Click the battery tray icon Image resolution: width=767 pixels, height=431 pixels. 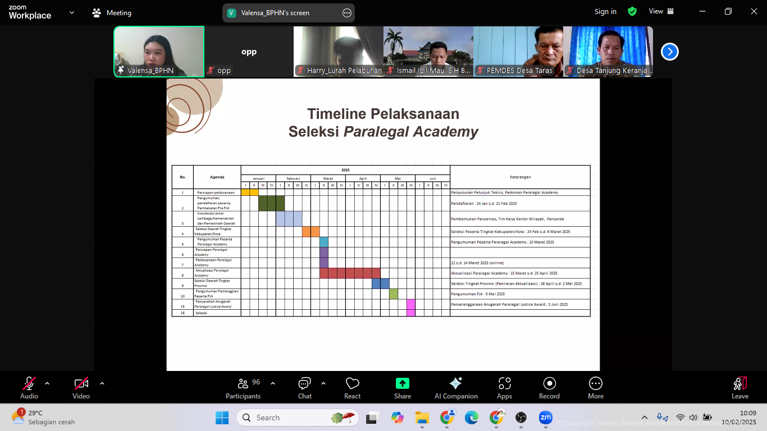click(x=707, y=418)
